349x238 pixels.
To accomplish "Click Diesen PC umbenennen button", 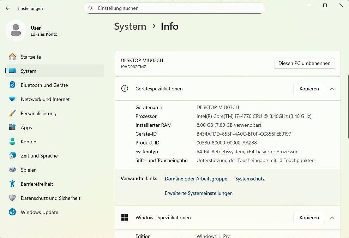I will click(x=304, y=63).
